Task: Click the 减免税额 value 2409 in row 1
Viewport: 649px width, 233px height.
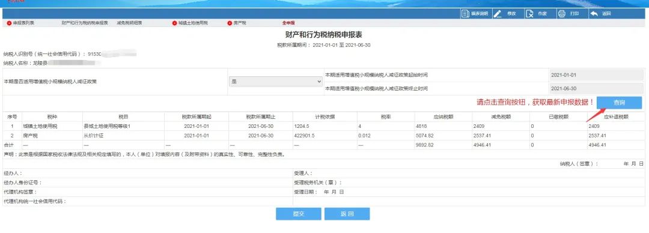Action: pos(479,126)
